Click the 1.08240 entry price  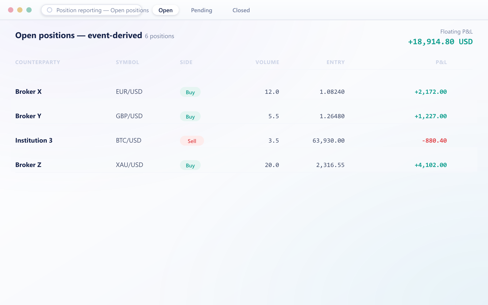[x=332, y=92]
